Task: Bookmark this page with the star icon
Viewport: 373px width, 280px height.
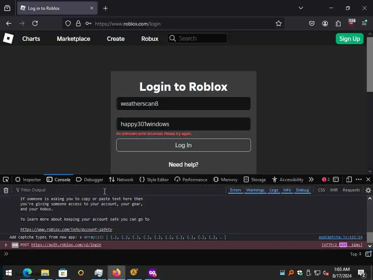Action: pos(279,23)
